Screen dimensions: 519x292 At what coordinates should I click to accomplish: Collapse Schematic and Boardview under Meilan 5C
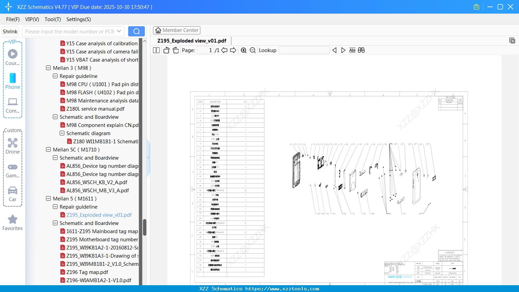click(x=55, y=158)
